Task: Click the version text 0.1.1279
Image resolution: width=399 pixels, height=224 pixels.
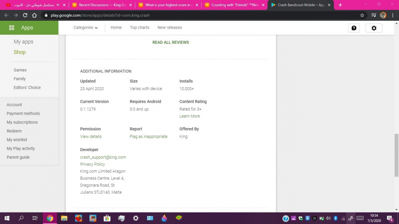Action: (x=88, y=109)
